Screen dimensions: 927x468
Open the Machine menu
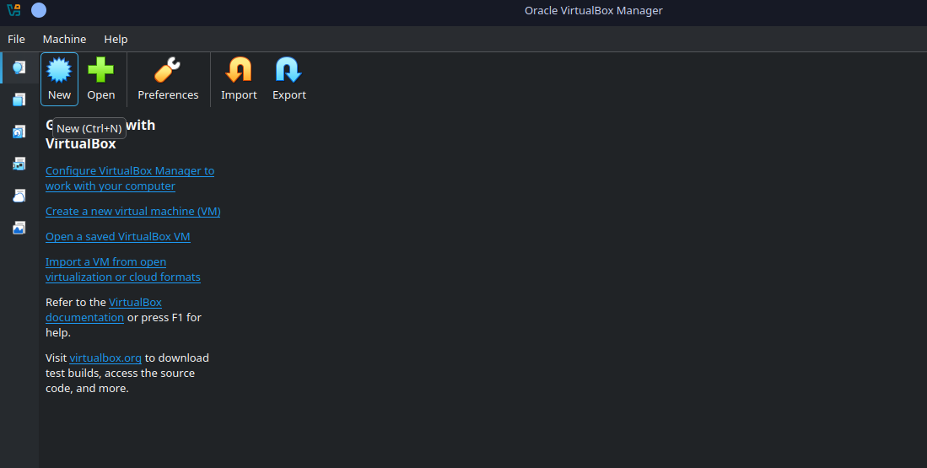coord(64,39)
